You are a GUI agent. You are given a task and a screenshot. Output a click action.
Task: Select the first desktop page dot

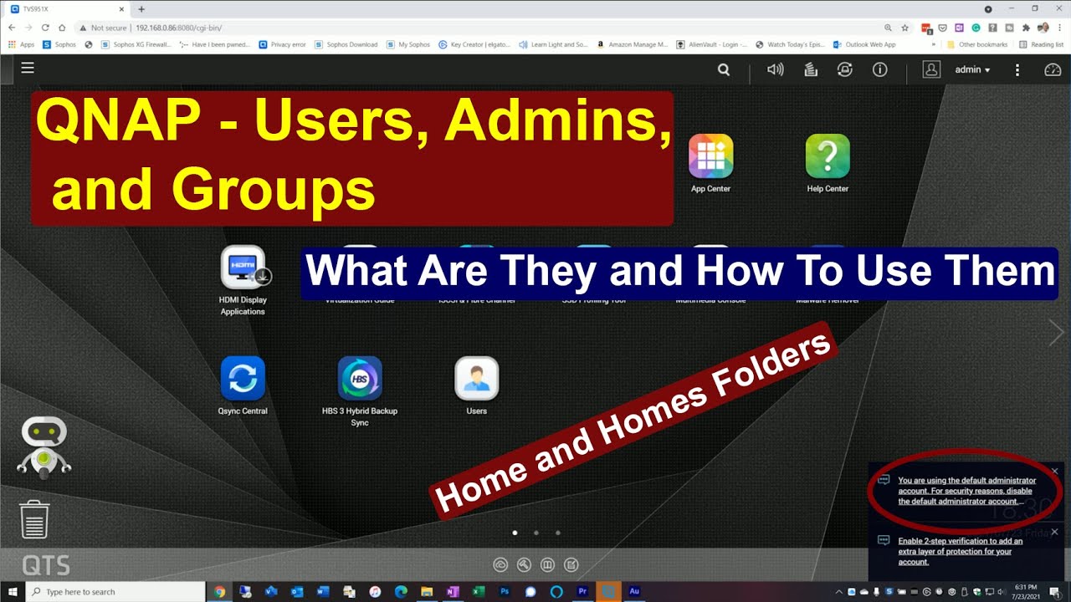pos(515,533)
